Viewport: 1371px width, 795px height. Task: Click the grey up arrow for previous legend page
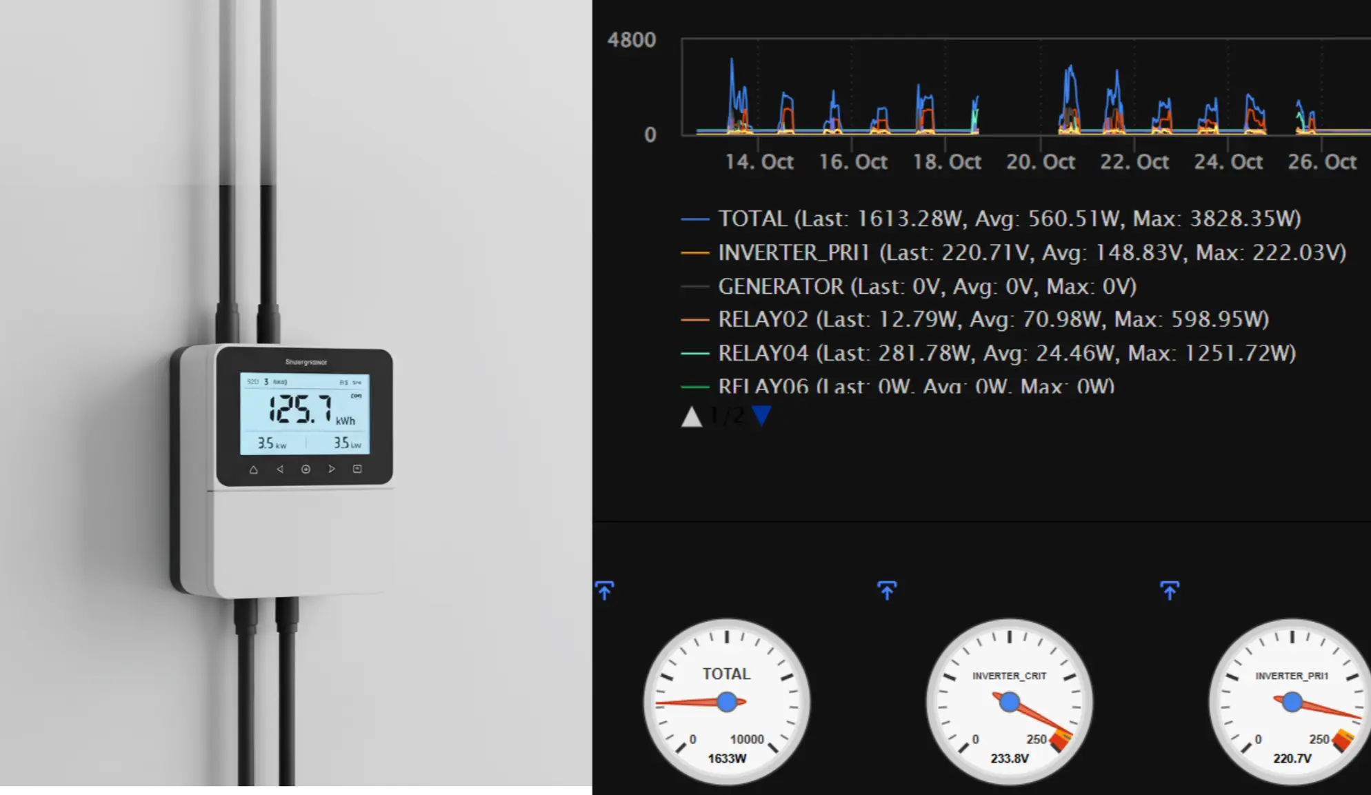point(691,416)
